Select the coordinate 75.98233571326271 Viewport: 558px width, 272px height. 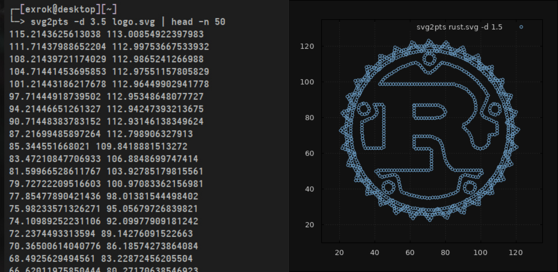55,209
